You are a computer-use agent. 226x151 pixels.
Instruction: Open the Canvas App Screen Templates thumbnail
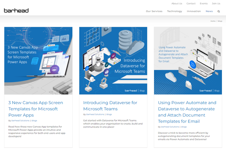(x=38, y=61)
